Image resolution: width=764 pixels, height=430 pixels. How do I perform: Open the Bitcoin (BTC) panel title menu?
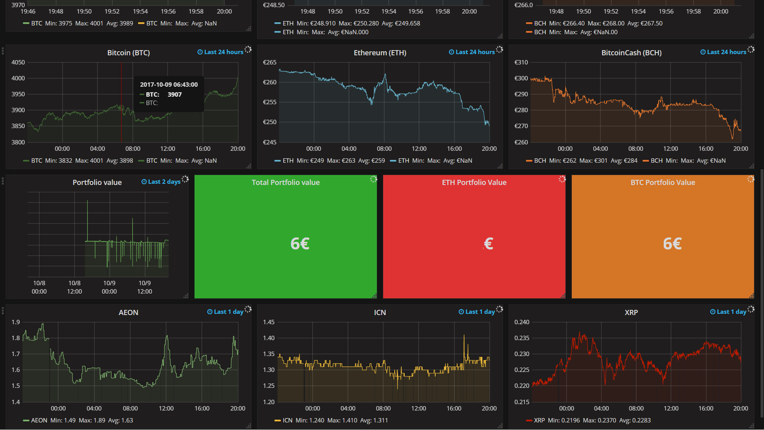point(128,52)
